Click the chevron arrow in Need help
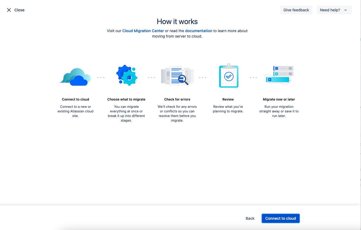The height and width of the screenshot is (230, 361). tap(346, 10)
